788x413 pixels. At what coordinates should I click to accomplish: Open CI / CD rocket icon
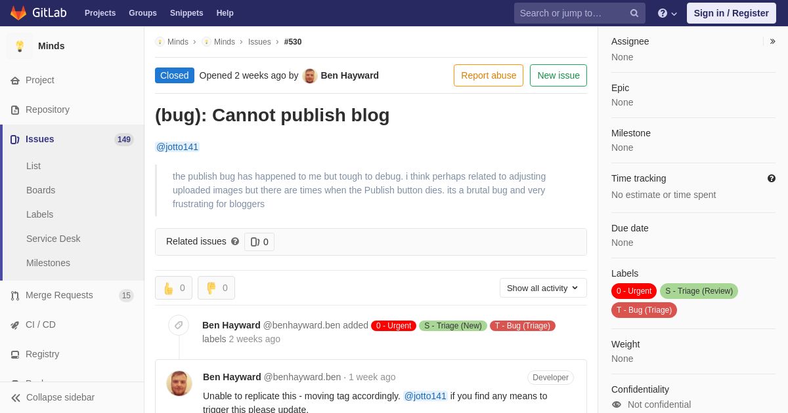(15, 325)
